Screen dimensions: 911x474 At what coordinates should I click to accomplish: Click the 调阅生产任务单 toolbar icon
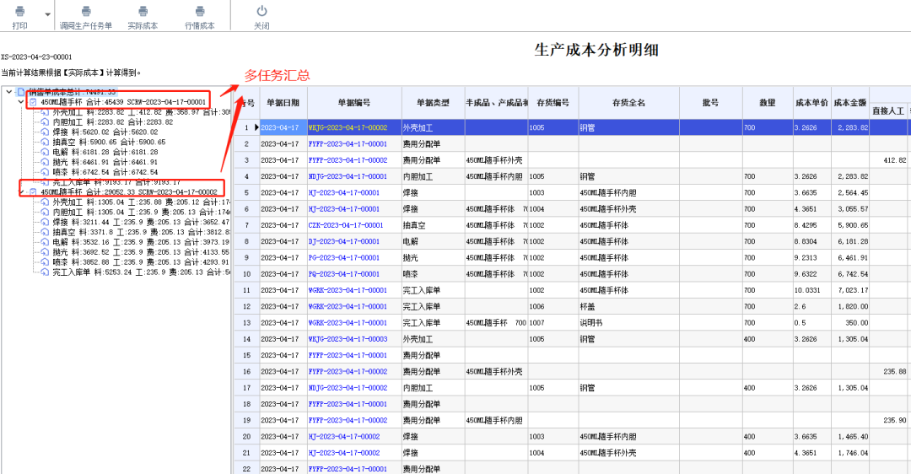(x=86, y=11)
